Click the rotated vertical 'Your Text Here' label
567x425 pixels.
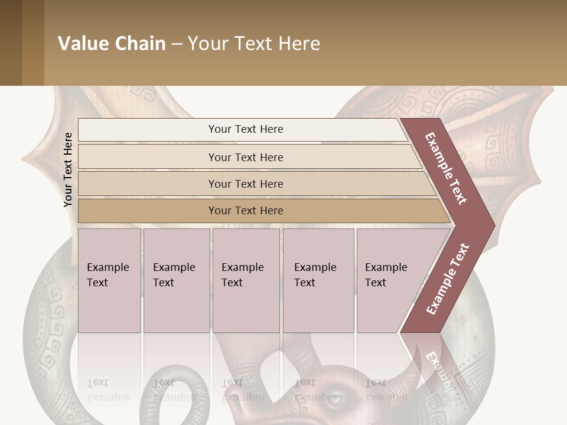tap(67, 169)
